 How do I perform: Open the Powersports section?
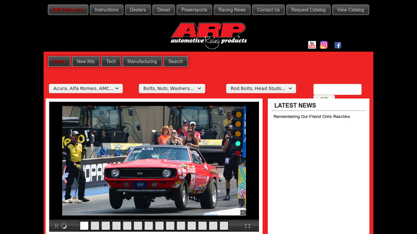pos(194,10)
